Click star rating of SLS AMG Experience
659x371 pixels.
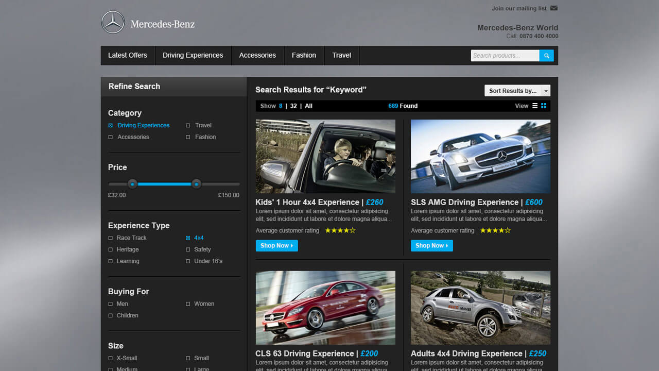(495, 230)
